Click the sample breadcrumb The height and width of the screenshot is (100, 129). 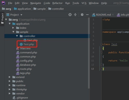click(39, 9)
